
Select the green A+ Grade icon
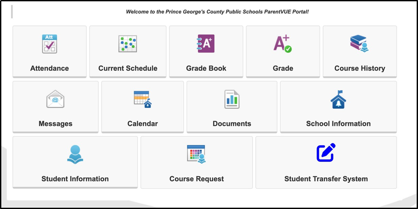tap(283, 42)
